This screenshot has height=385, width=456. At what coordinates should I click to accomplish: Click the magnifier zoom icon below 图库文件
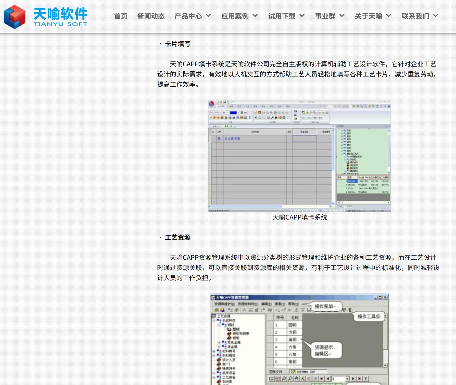(x=284, y=379)
